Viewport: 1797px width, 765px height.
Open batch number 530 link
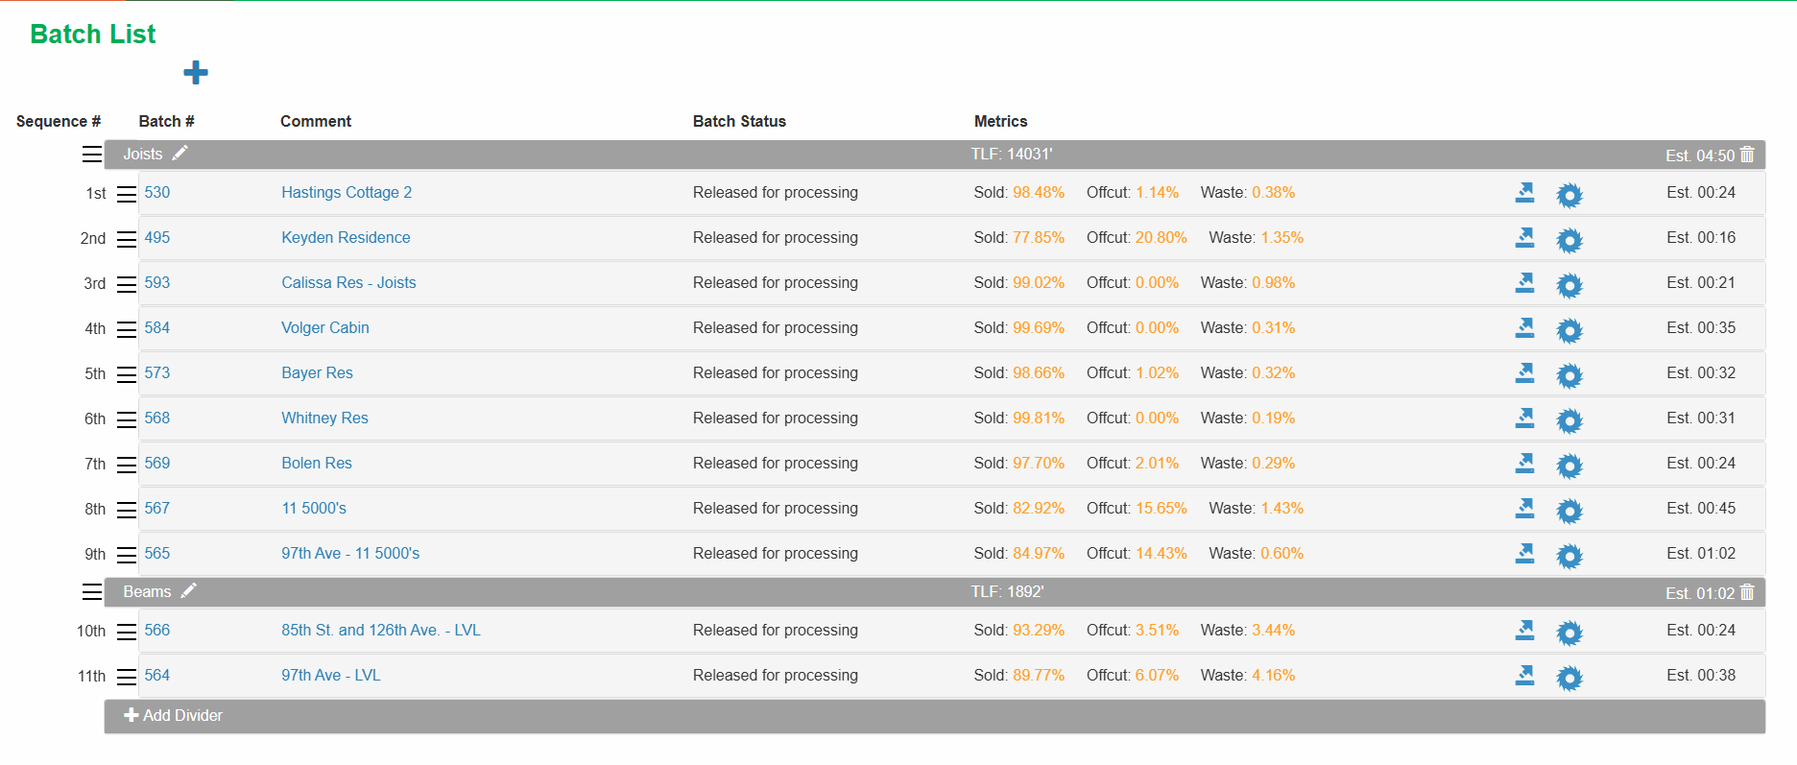point(157,192)
